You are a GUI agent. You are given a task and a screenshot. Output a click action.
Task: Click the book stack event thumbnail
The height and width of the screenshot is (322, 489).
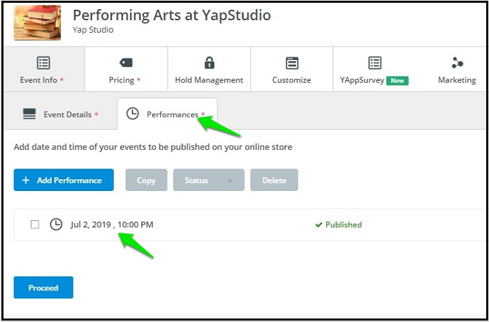[x=37, y=23]
